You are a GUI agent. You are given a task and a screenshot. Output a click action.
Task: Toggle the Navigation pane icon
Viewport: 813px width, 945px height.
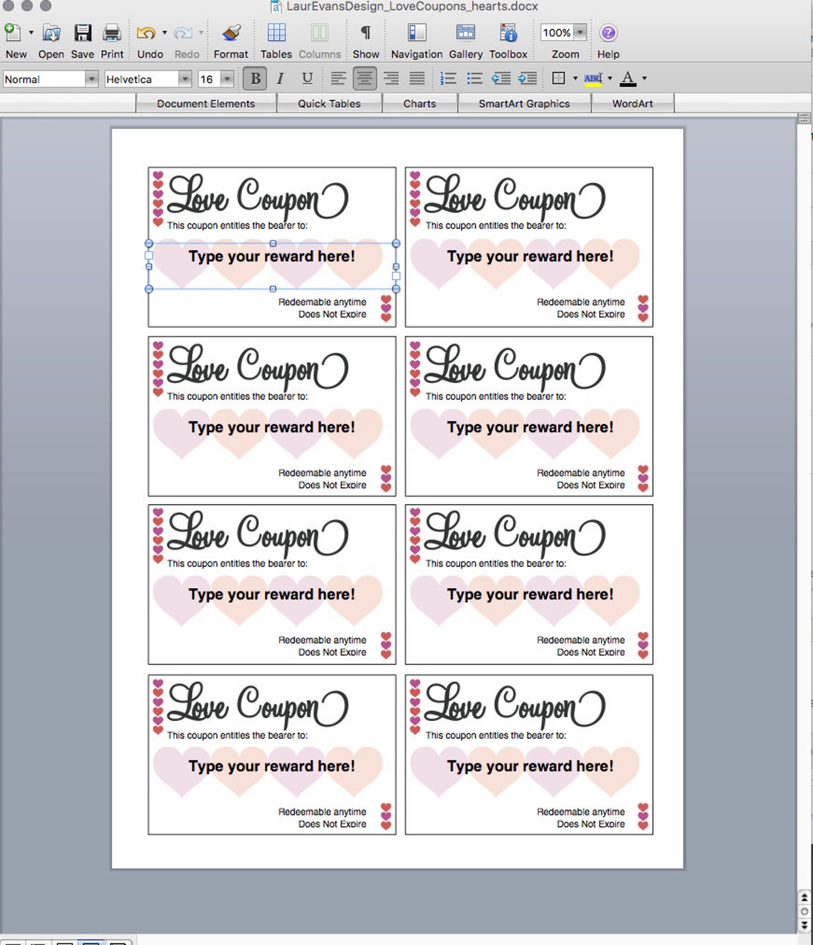pos(417,33)
